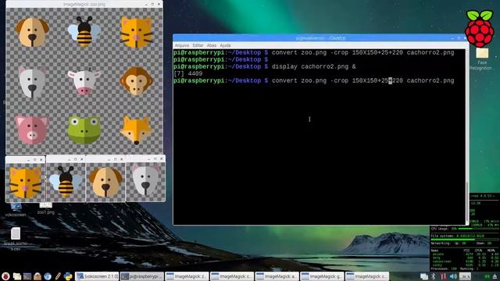Click the monkey in the zoo.png window
The image size is (500, 281).
137,81
